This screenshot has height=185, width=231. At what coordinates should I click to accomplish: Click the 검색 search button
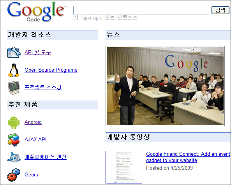click(220, 10)
